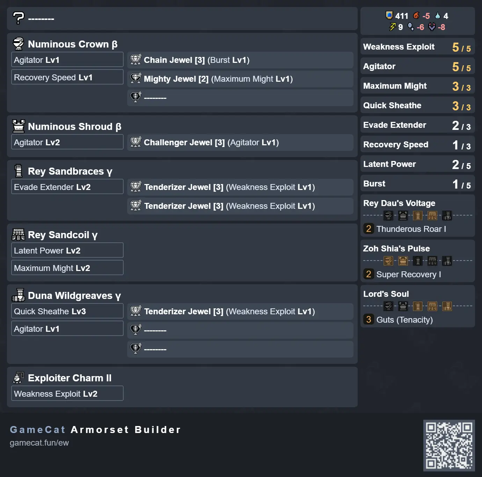This screenshot has width=482, height=477.
Task: Click the empty decoration slot under Numinous Crown
Action: tap(240, 98)
